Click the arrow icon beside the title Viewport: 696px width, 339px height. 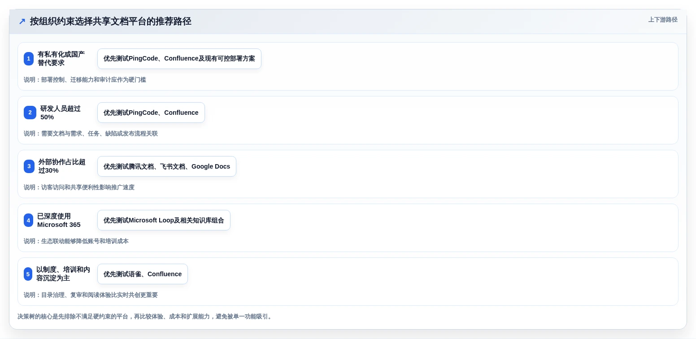pos(22,22)
